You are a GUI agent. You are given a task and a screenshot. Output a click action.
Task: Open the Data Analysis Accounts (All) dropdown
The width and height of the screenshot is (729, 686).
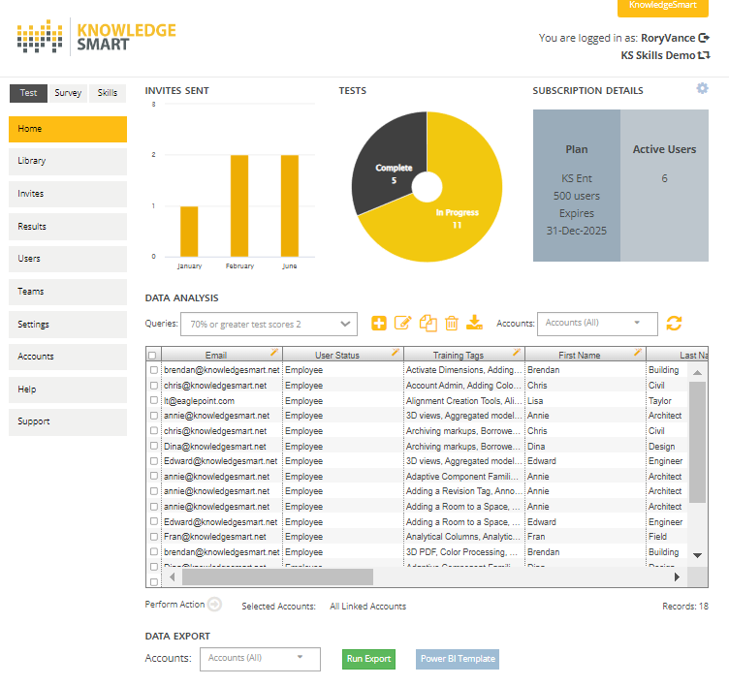pos(597,324)
